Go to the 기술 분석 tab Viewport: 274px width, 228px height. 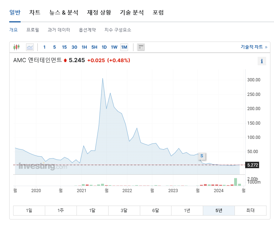[x=132, y=12]
